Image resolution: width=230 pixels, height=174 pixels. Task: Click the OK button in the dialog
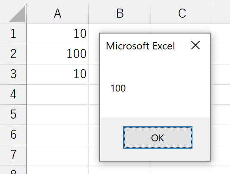(158, 137)
